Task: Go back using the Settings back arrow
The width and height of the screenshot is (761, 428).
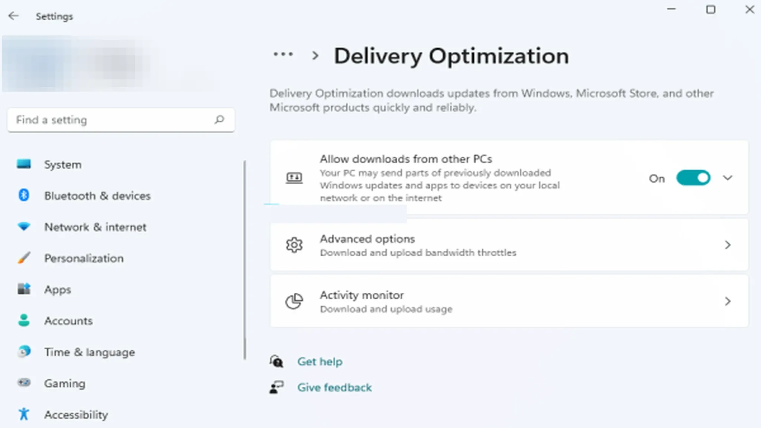Action: click(x=13, y=16)
